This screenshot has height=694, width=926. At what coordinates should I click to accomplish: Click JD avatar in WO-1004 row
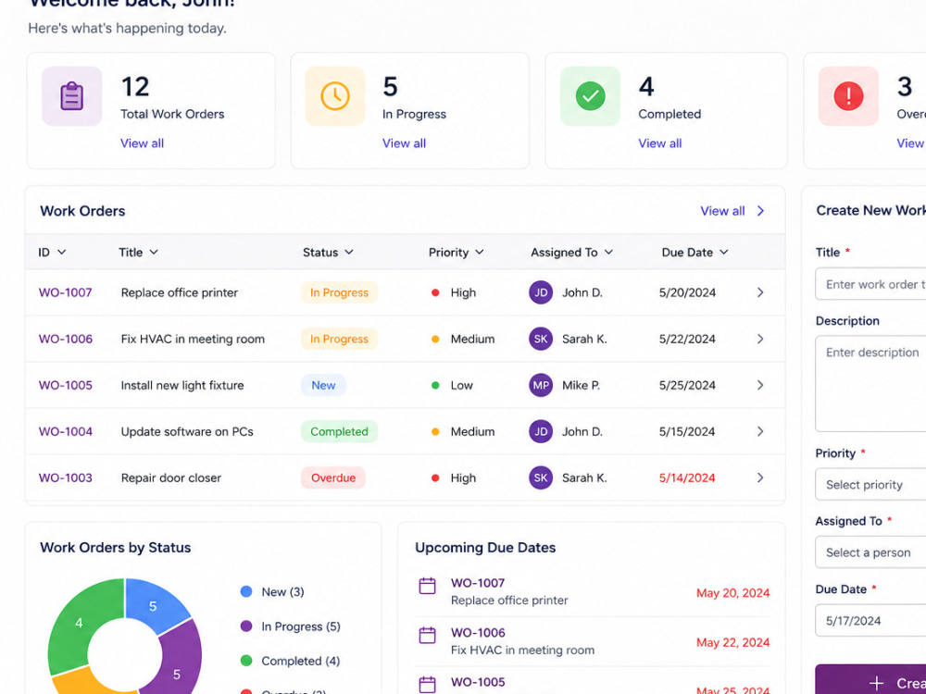point(541,431)
